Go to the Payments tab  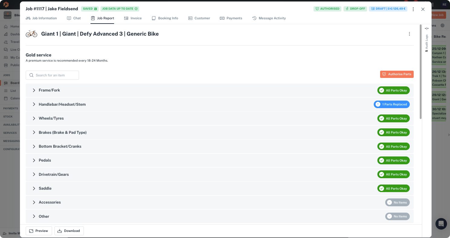pos(231,18)
